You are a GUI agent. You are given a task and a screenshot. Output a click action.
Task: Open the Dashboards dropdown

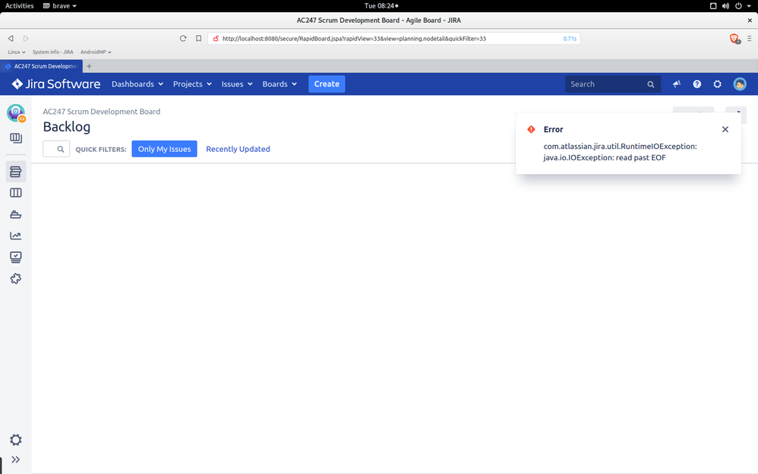(137, 84)
